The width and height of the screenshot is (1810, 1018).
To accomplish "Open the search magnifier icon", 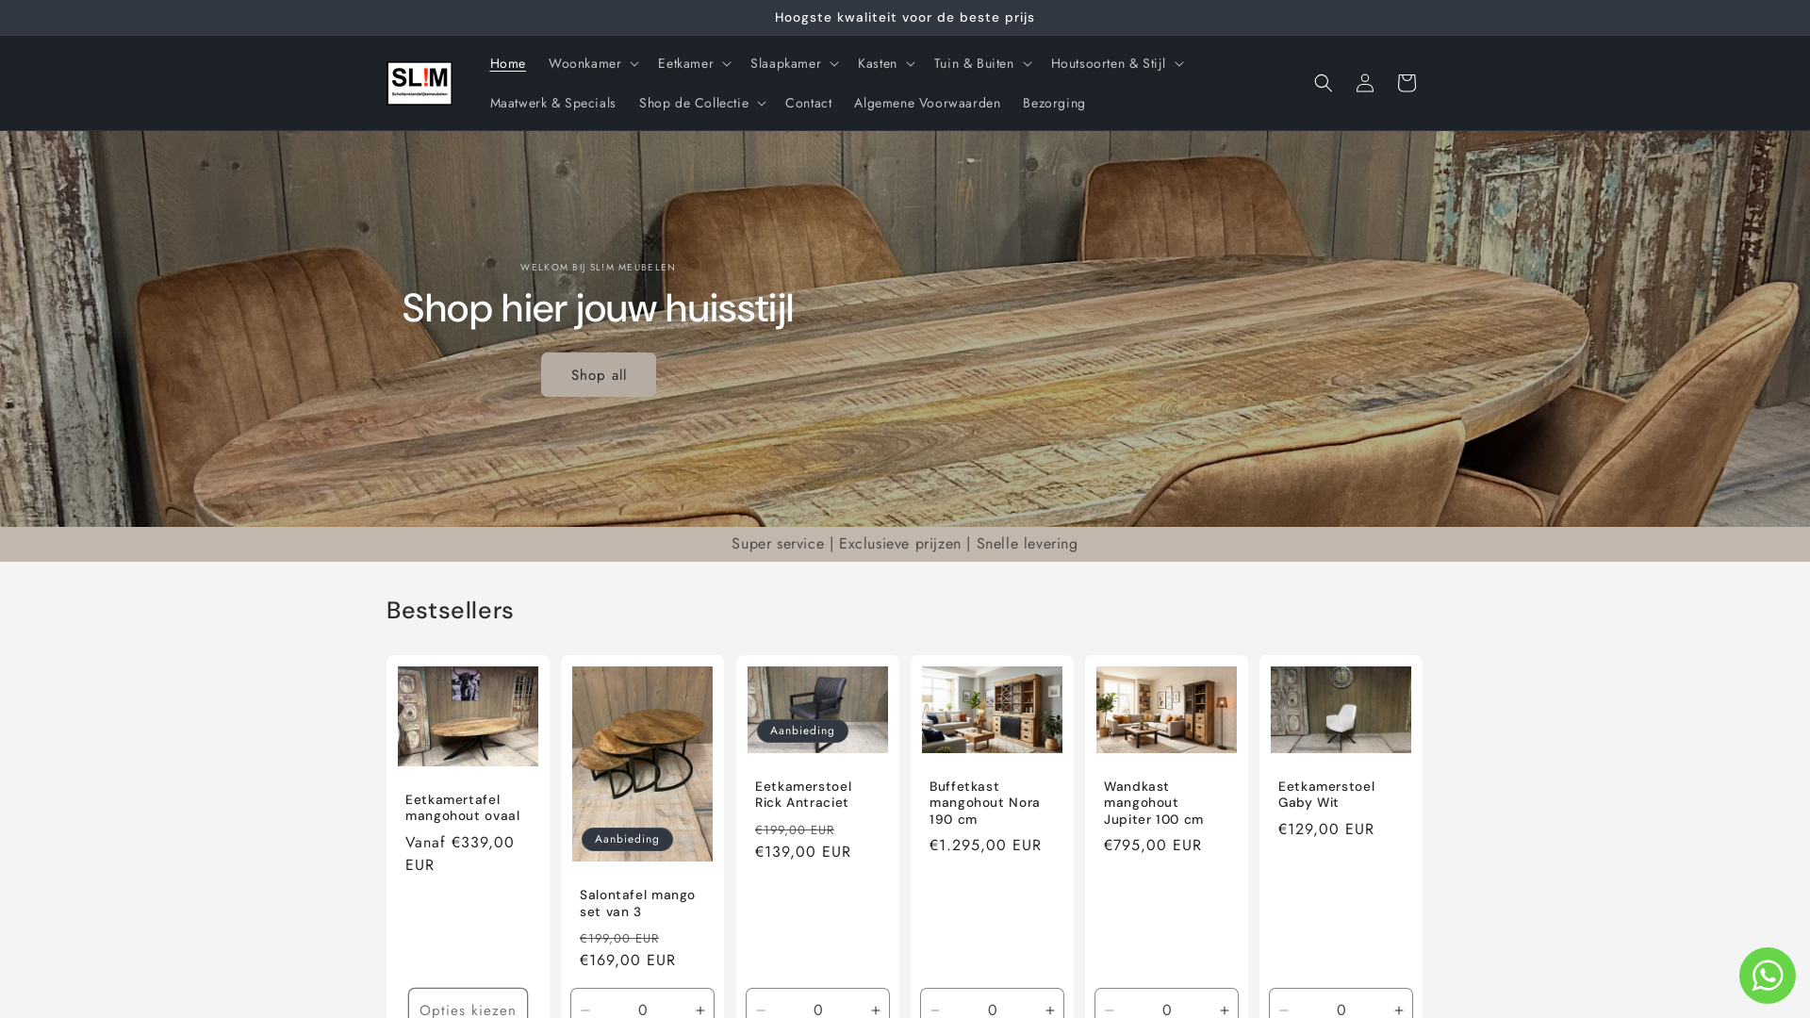I will coord(1323,83).
